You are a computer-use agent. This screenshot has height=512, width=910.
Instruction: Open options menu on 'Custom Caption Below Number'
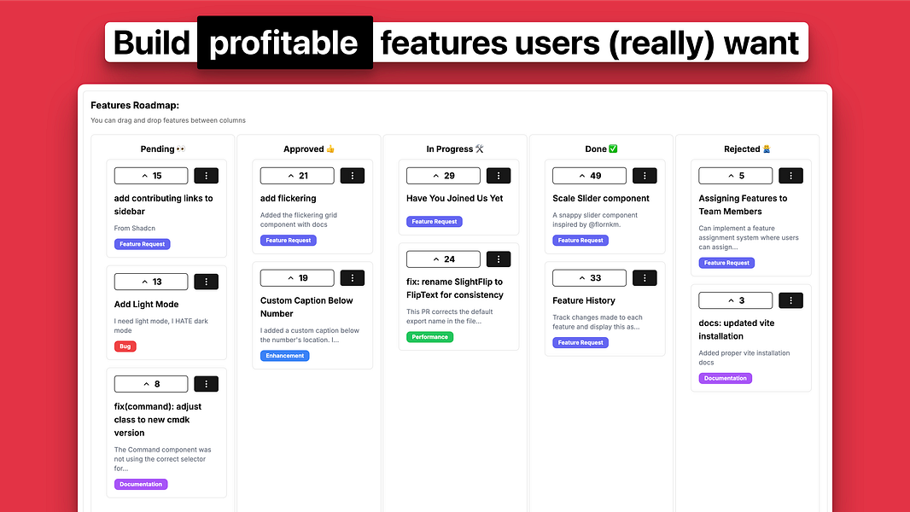(x=353, y=277)
